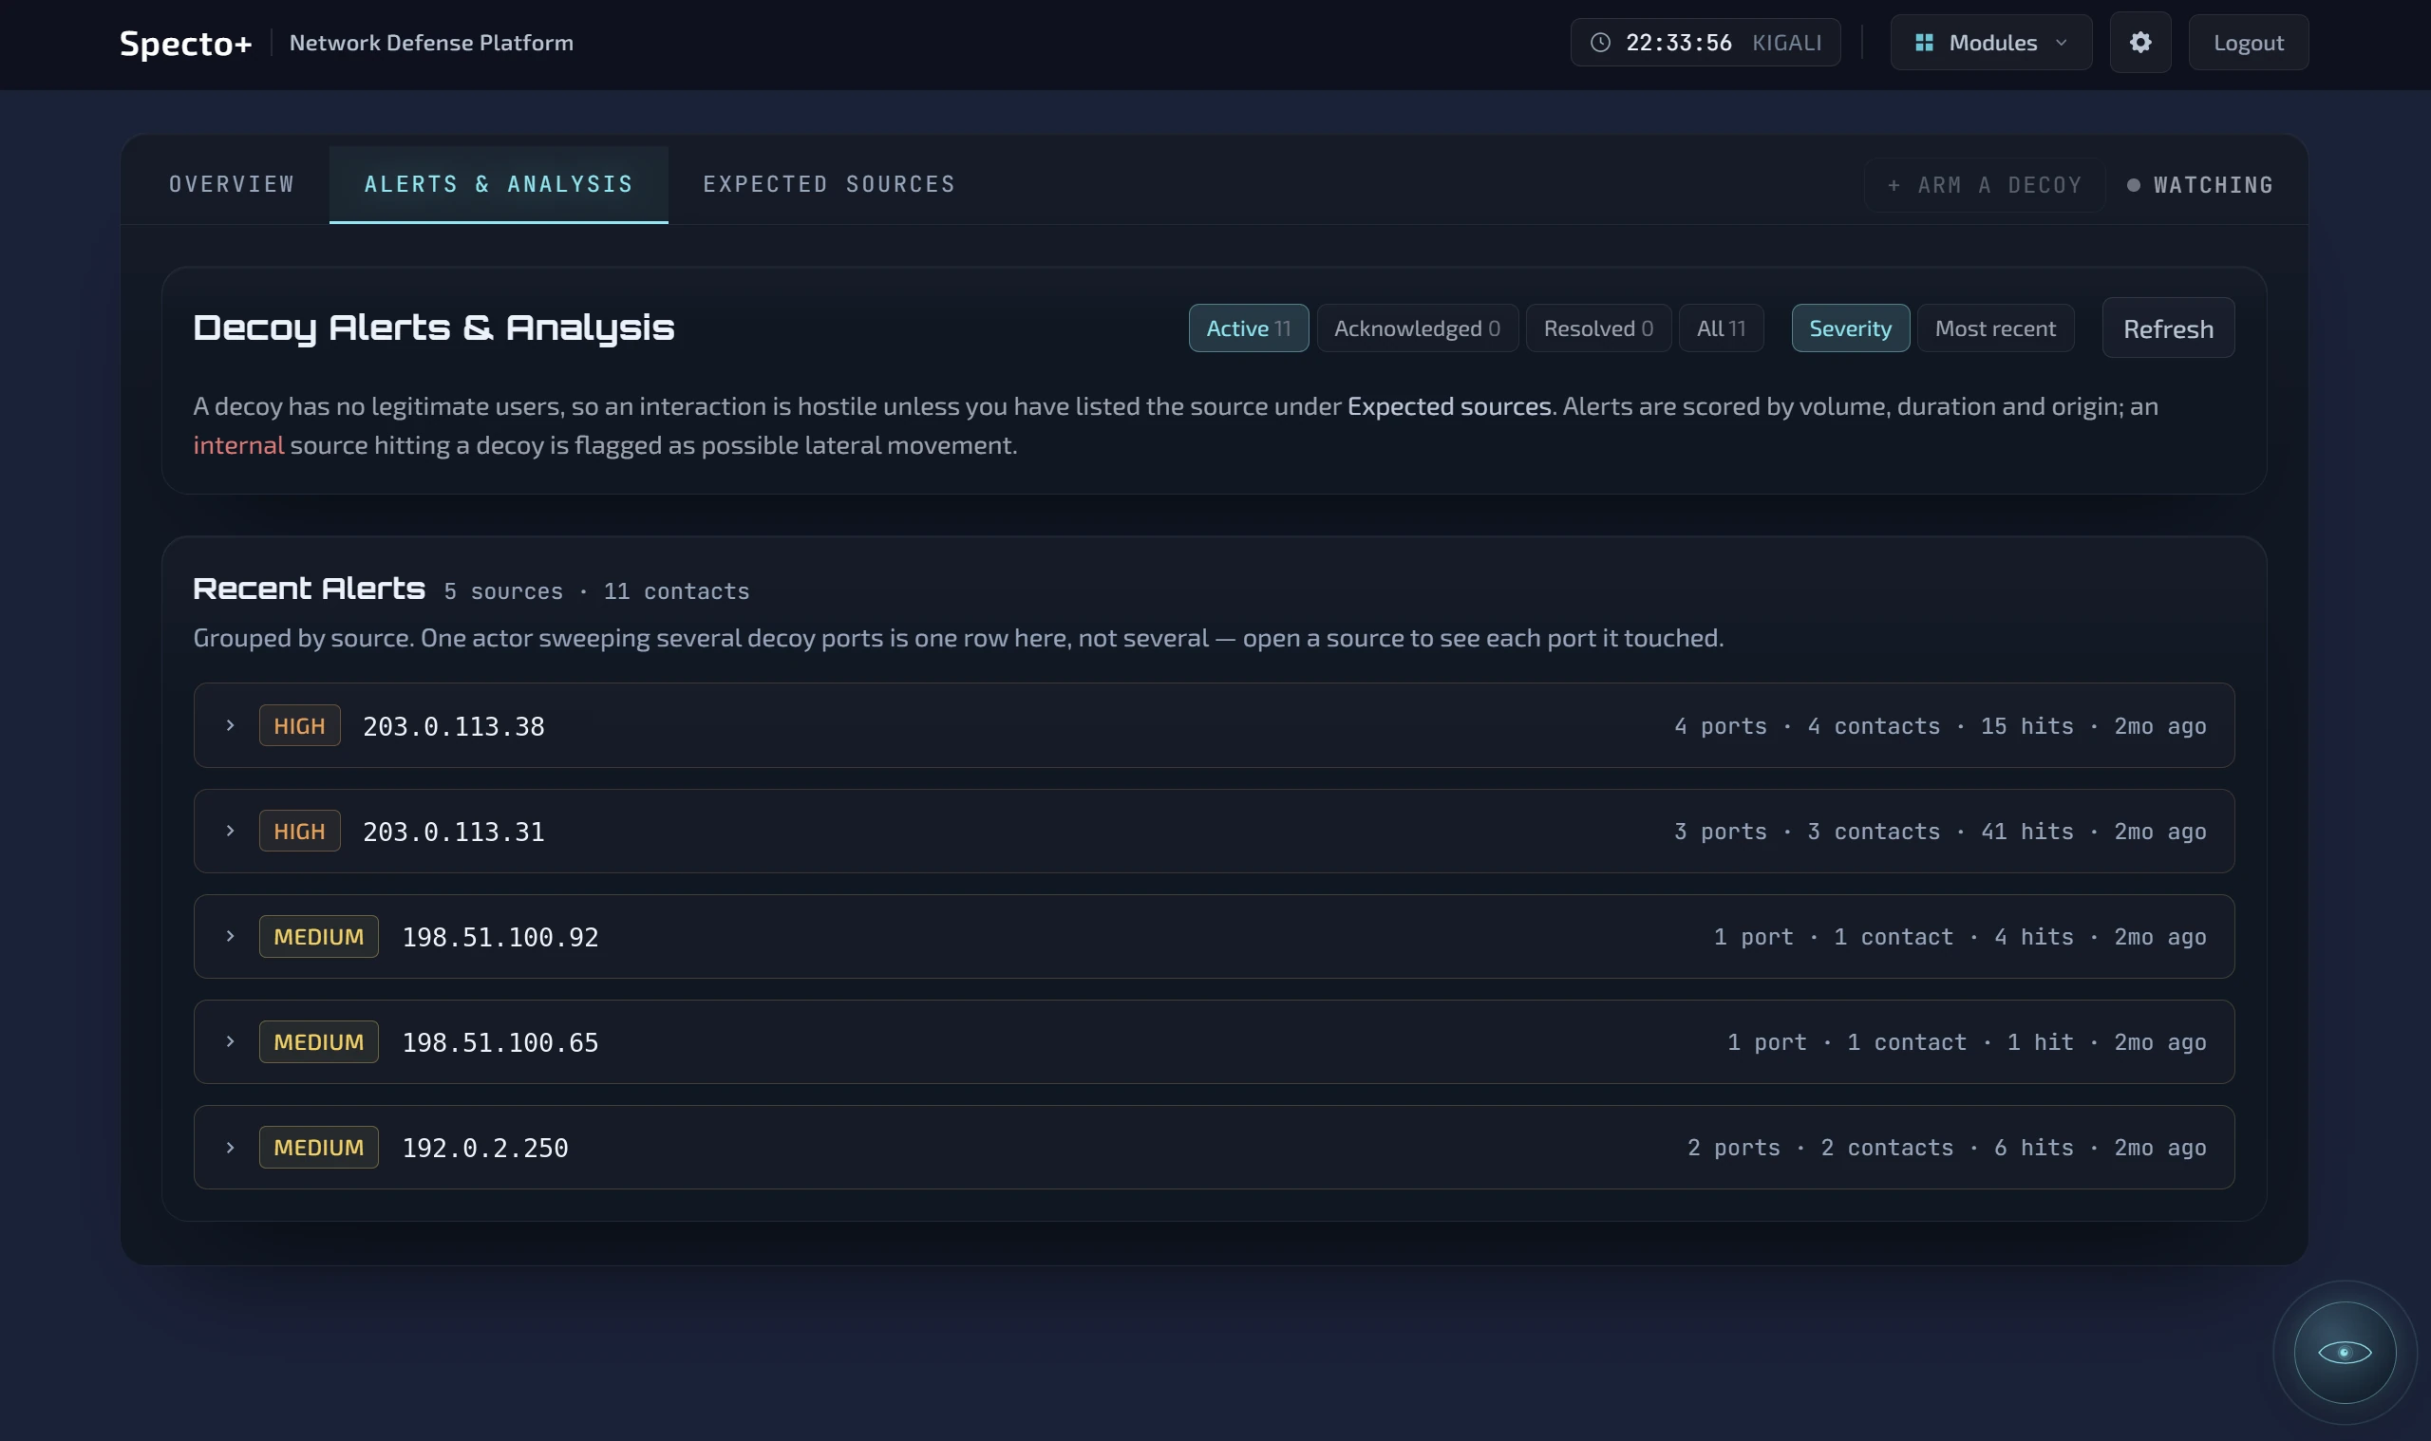Image resolution: width=2431 pixels, height=1441 pixels.
Task: Click the floating eye assistant icon
Action: (2344, 1352)
